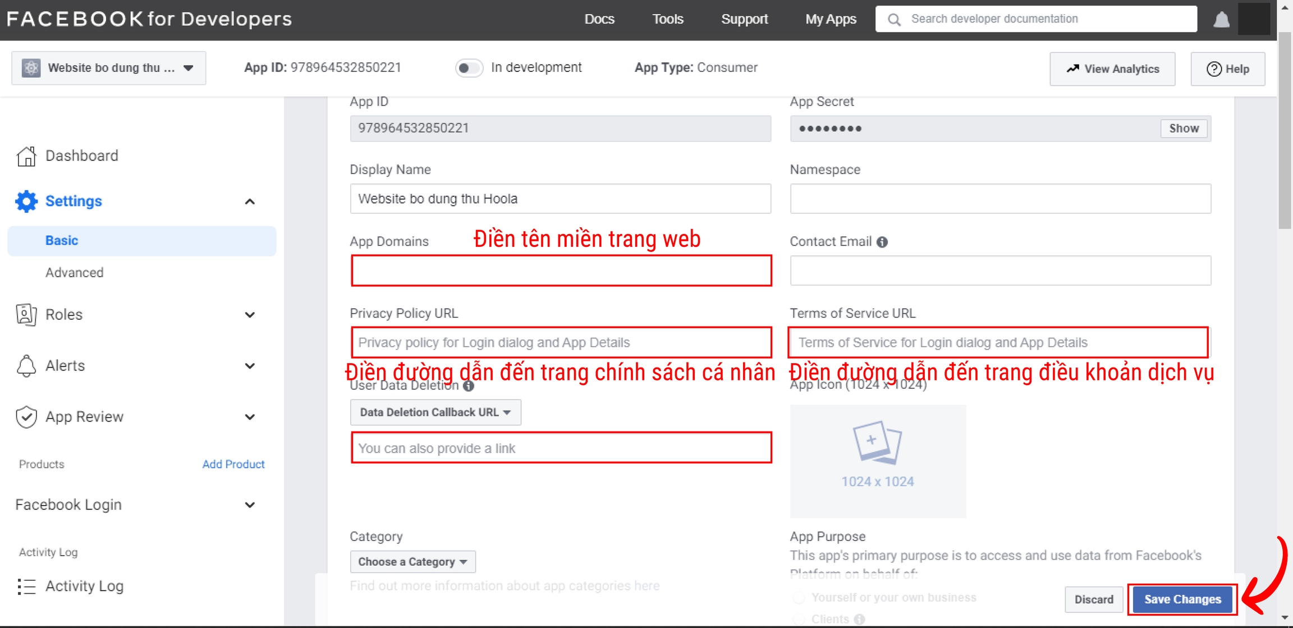This screenshot has height=628, width=1293.
Task: Click the notification bell icon
Action: (1221, 20)
